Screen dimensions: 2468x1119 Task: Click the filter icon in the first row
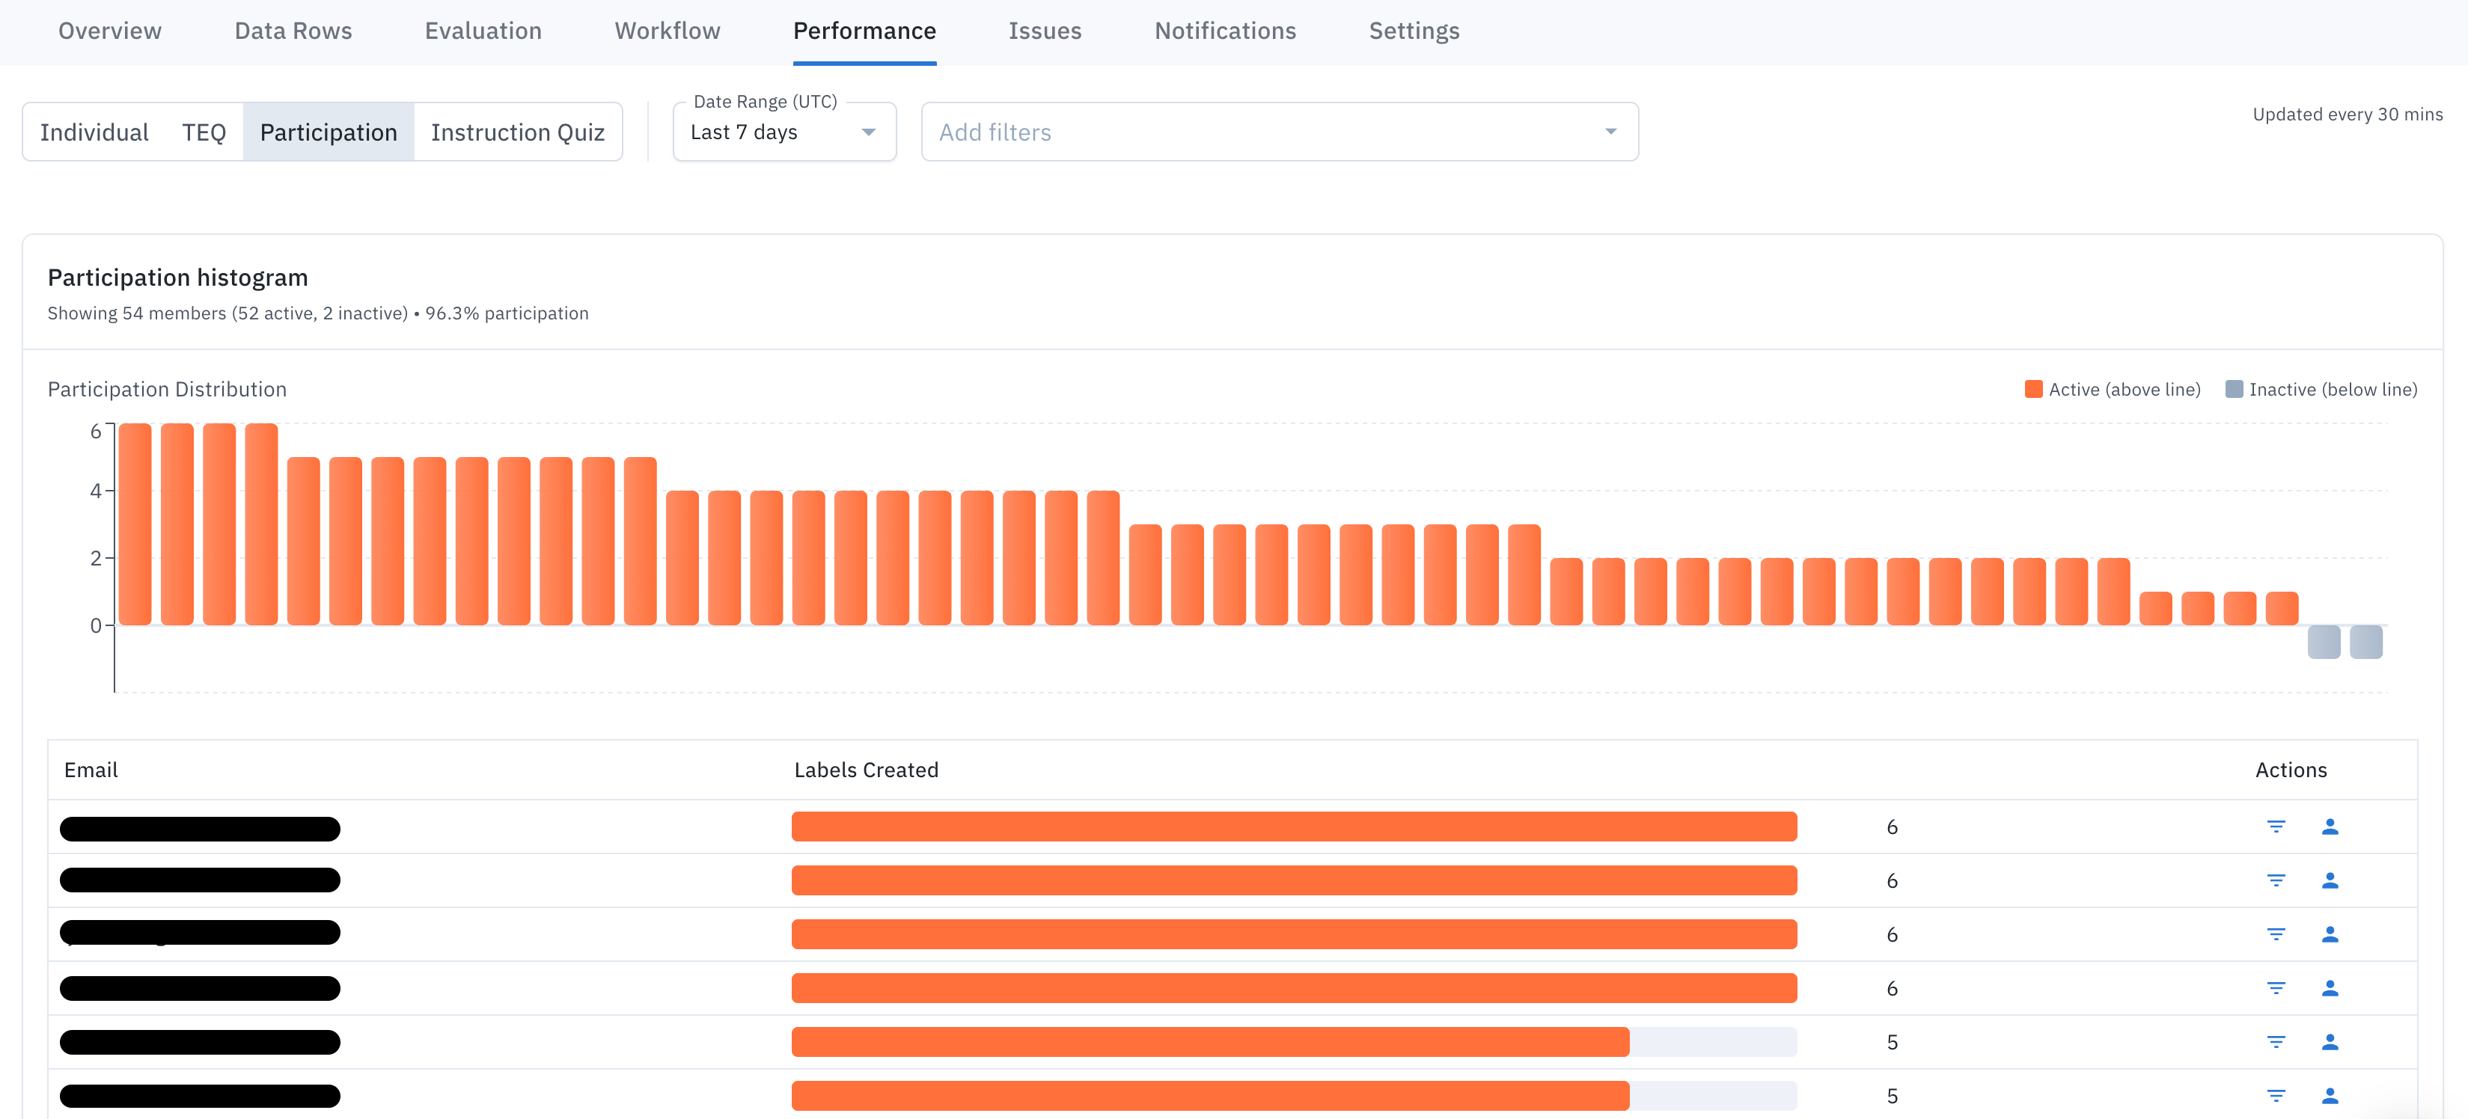2276,826
